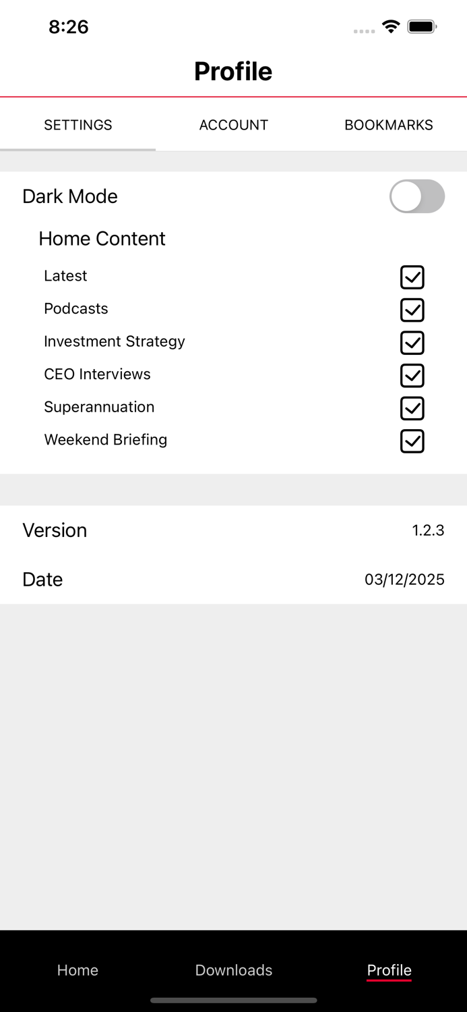Screen dimensions: 467x1012
Task: Click the Version 1.2.3 row
Action: click(x=233, y=530)
